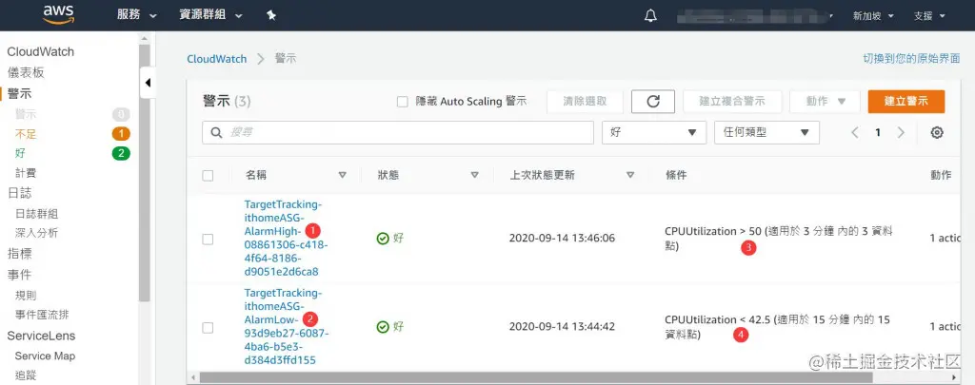Viewport: 975px width, 385px height.
Task: Open the TargetTracking AlarmLow alarm link
Action: pos(286,326)
